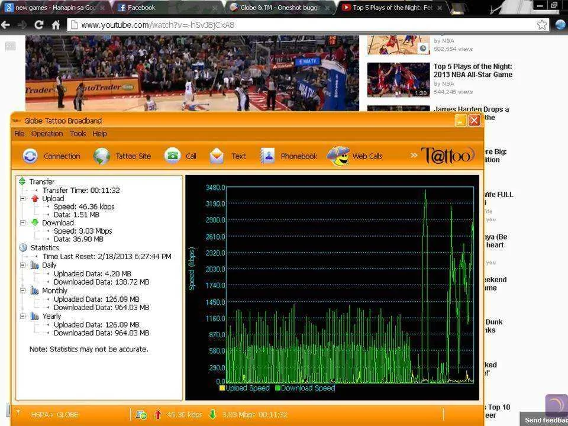This screenshot has height=426, width=568.
Task: Click the Call phone icon
Action: pos(172,156)
